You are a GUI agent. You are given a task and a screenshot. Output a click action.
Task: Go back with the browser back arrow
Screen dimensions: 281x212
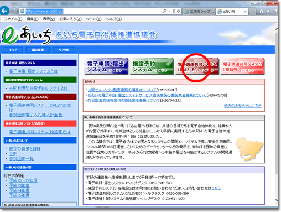[x=4, y=11]
